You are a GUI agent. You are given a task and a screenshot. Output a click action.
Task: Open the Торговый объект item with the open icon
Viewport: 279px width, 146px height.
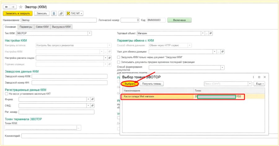tap(211, 33)
